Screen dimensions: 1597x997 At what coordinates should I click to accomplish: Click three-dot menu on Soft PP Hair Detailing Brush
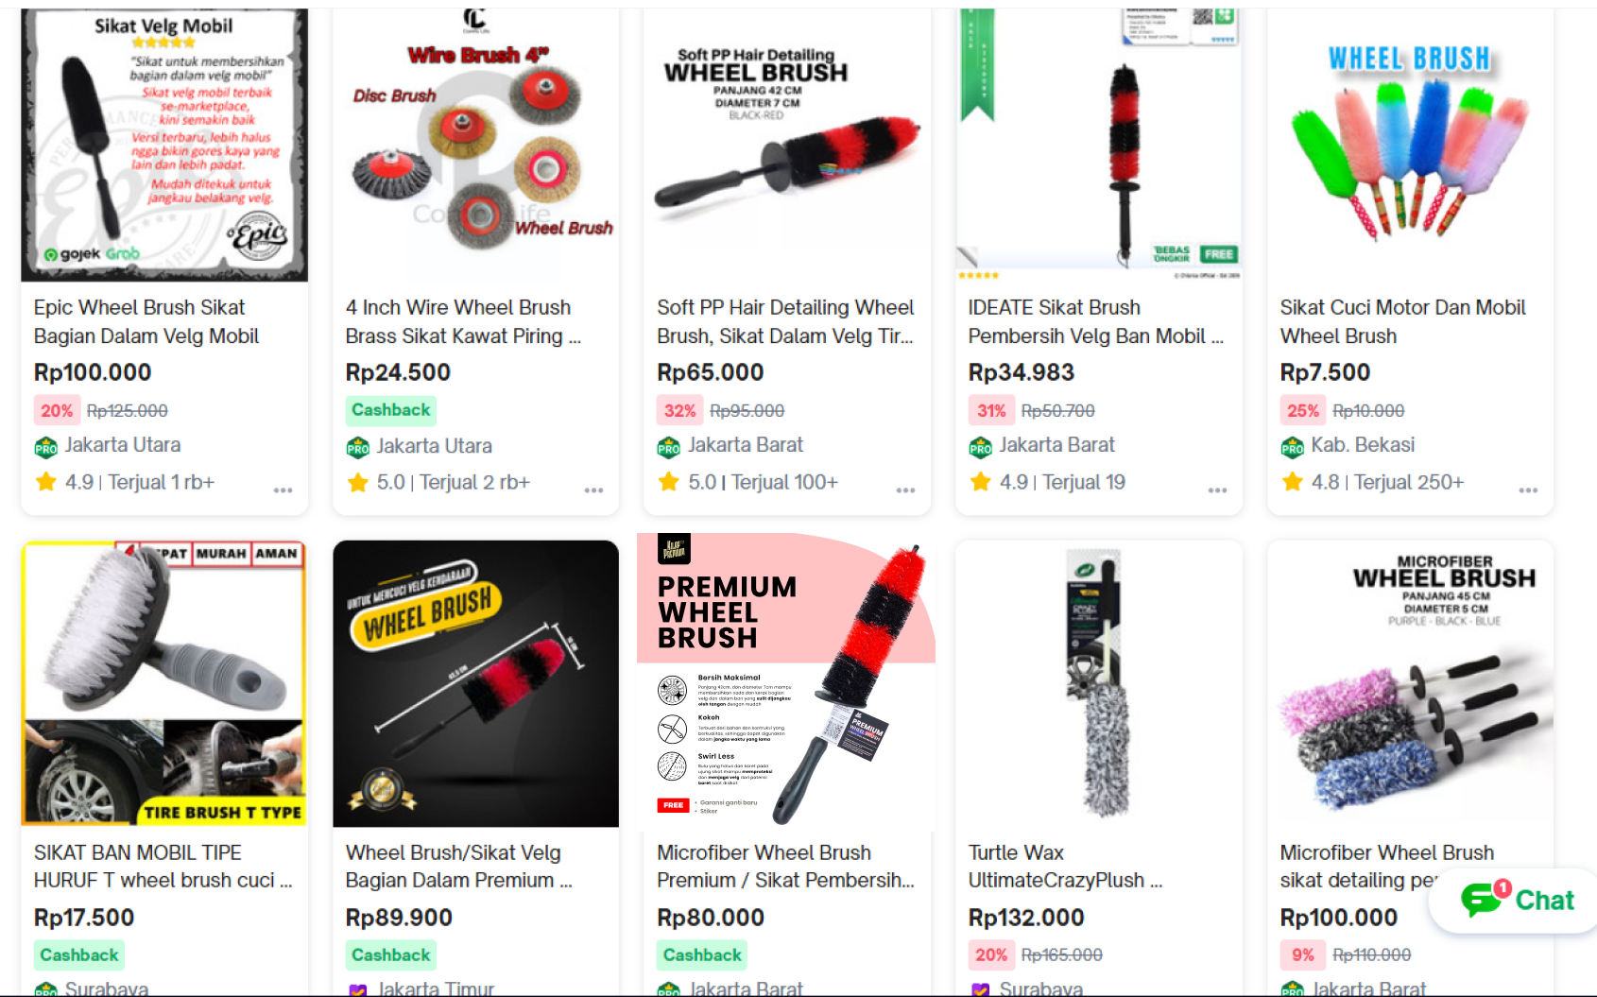click(x=905, y=490)
